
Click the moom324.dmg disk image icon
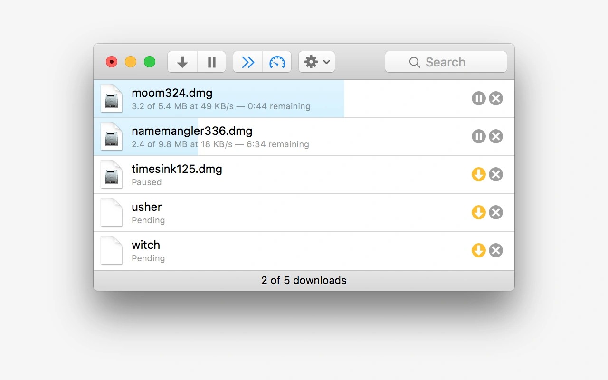(112, 98)
